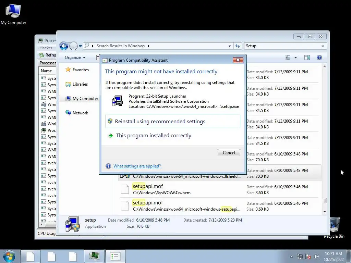The height and width of the screenshot is (263, 351).
Task: Click file icon of winsxs setupapi.mof
Action: click(x=125, y=206)
